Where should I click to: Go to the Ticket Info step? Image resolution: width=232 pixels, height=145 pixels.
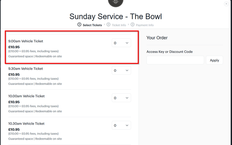pos(119,25)
